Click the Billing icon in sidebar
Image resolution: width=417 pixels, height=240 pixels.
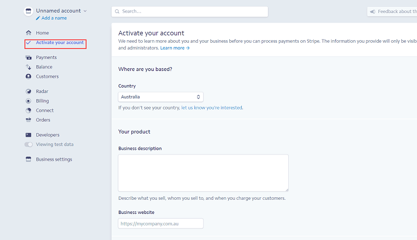coord(29,101)
